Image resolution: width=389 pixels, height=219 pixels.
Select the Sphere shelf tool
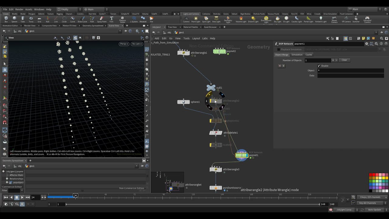(14, 19)
